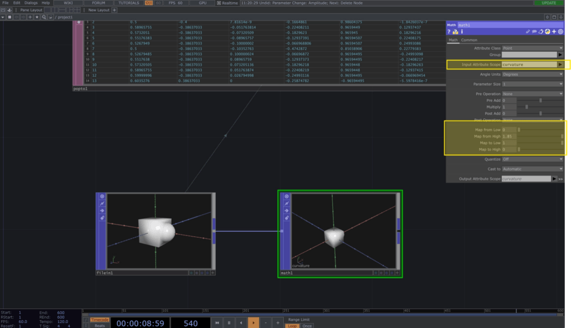Click the Pre Add slider
Image resolution: width=571 pixels, height=328 pixels.
coord(540,100)
